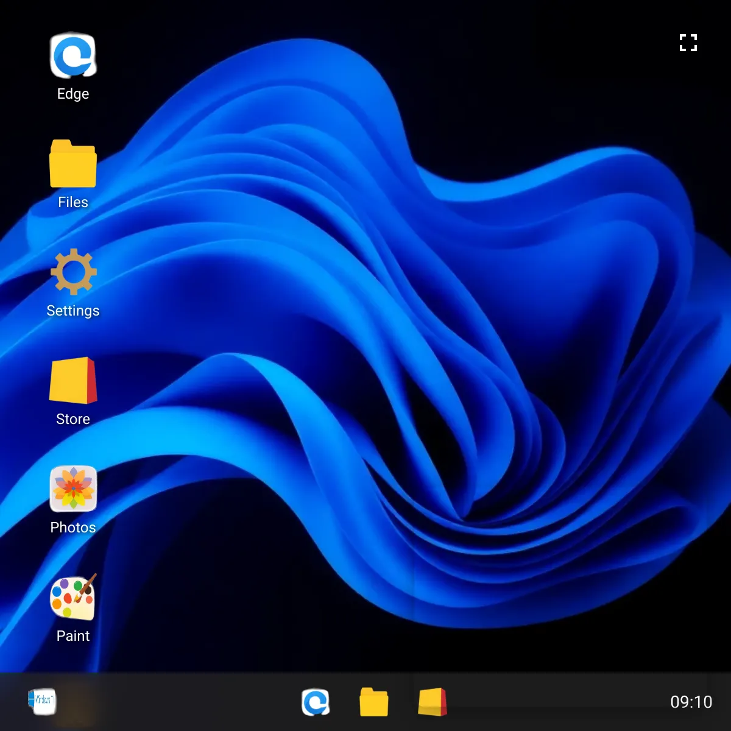Toggle fullscreen with the corner brackets icon

coord(688,43)
